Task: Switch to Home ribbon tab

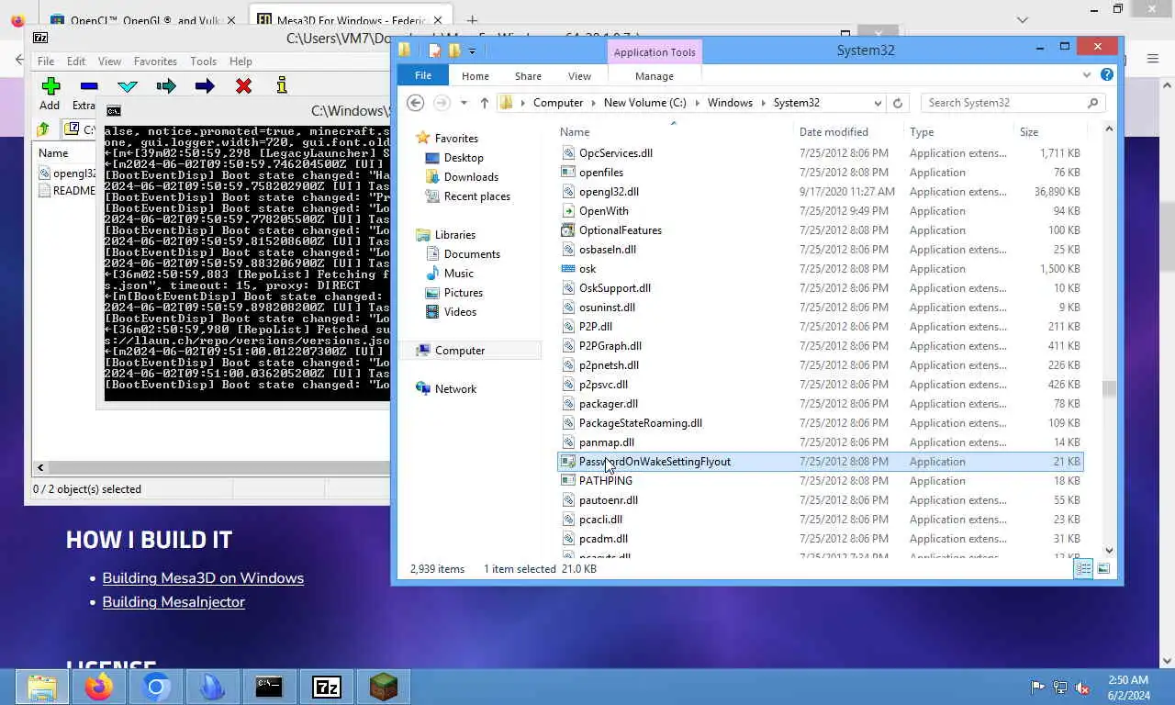Action: (x=475, y=76)
